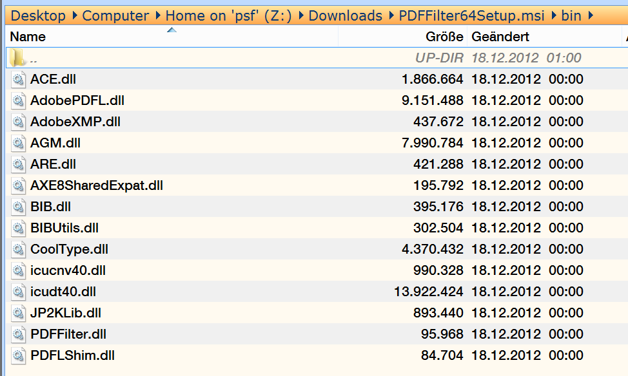Click the 13.922.424 file size value

click(429, 292)
